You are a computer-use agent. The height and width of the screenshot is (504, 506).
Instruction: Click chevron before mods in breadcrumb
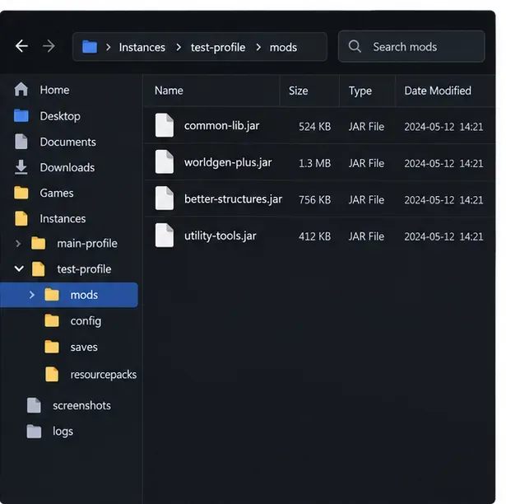258,47
